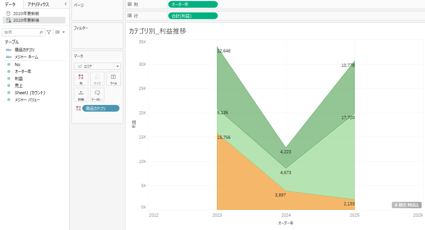
Task: Click the サイズ (Size) marks card
Action: (x=97, y=79)
